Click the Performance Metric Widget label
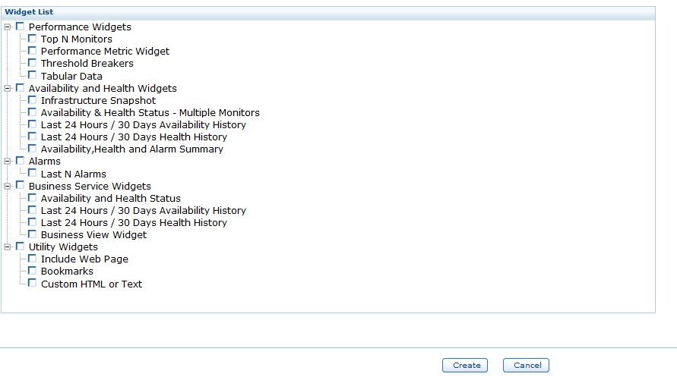The width and height of the screenshot is (677, 380). (x=105, y=52)
